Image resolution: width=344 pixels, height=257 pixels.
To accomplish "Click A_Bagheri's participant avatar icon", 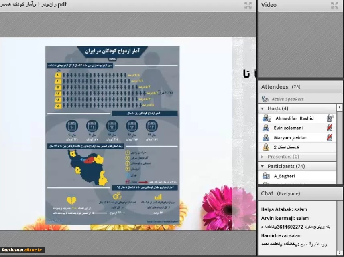I will click(x=266, y=176).
